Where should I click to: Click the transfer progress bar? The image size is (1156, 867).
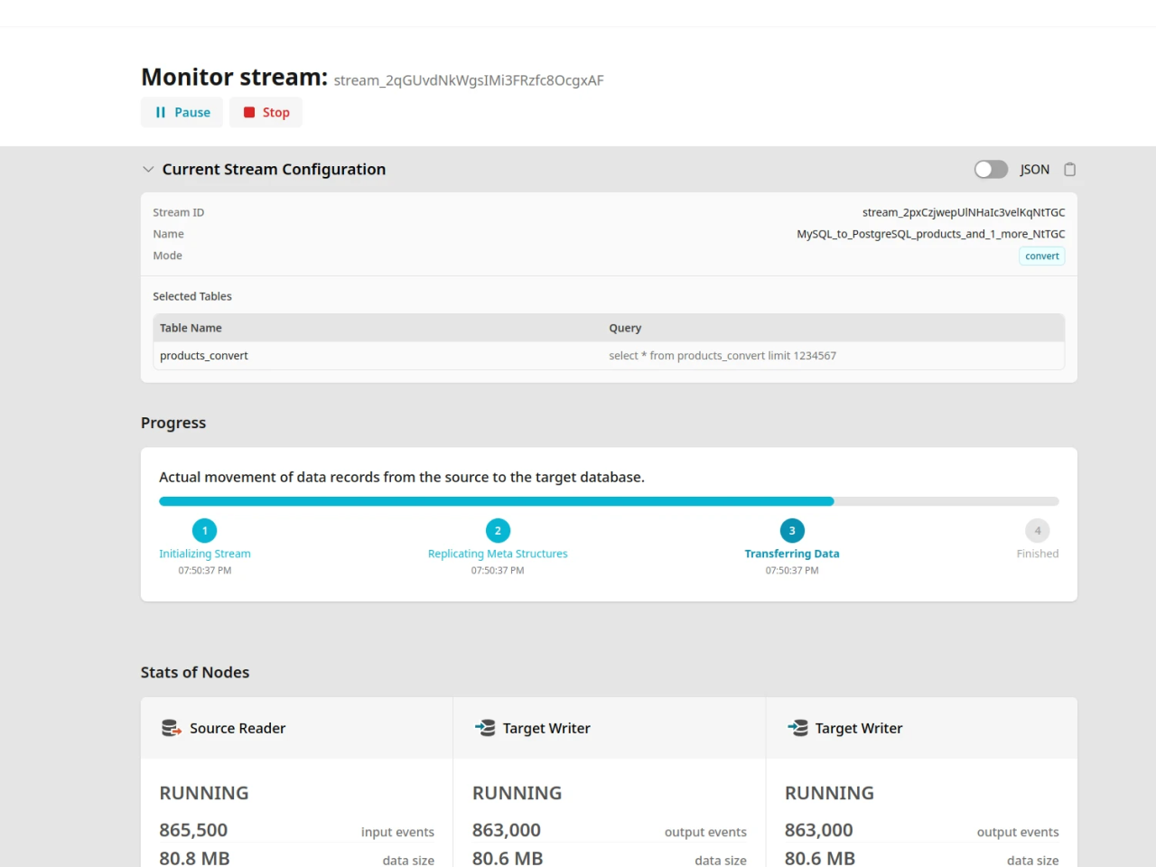coord(609,501)
